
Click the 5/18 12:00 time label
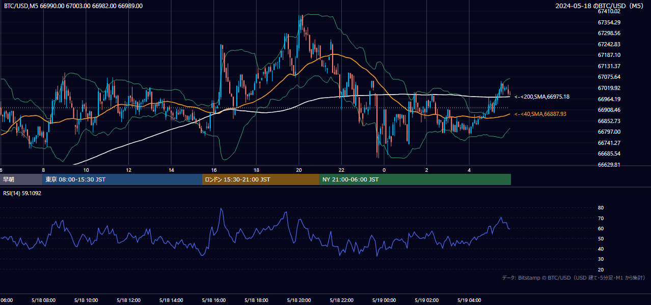point(128,300)
